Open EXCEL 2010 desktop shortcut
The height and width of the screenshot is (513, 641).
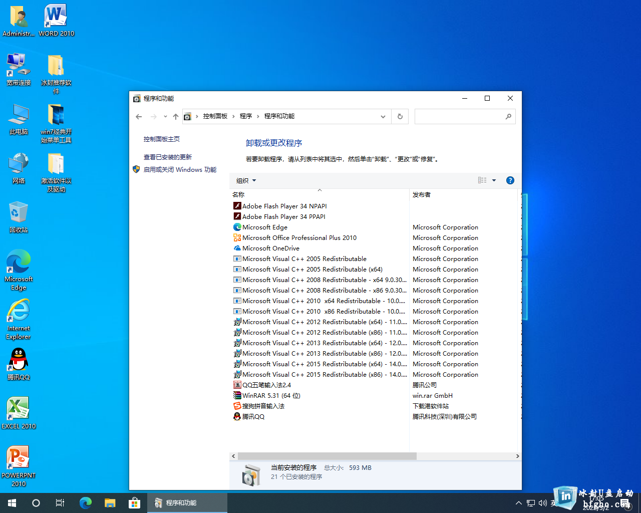click(19, 413)
